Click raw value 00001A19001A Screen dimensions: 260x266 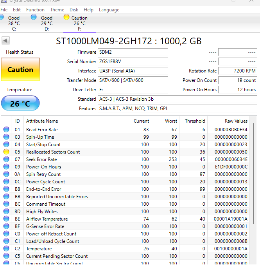231,219
